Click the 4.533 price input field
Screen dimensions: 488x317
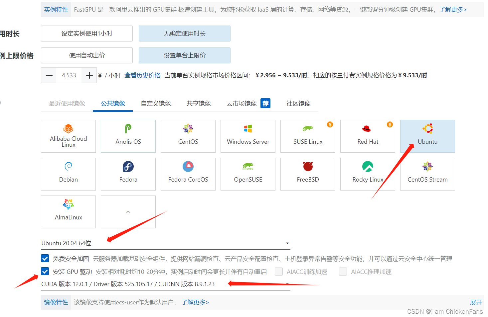(x=69, y=75)
